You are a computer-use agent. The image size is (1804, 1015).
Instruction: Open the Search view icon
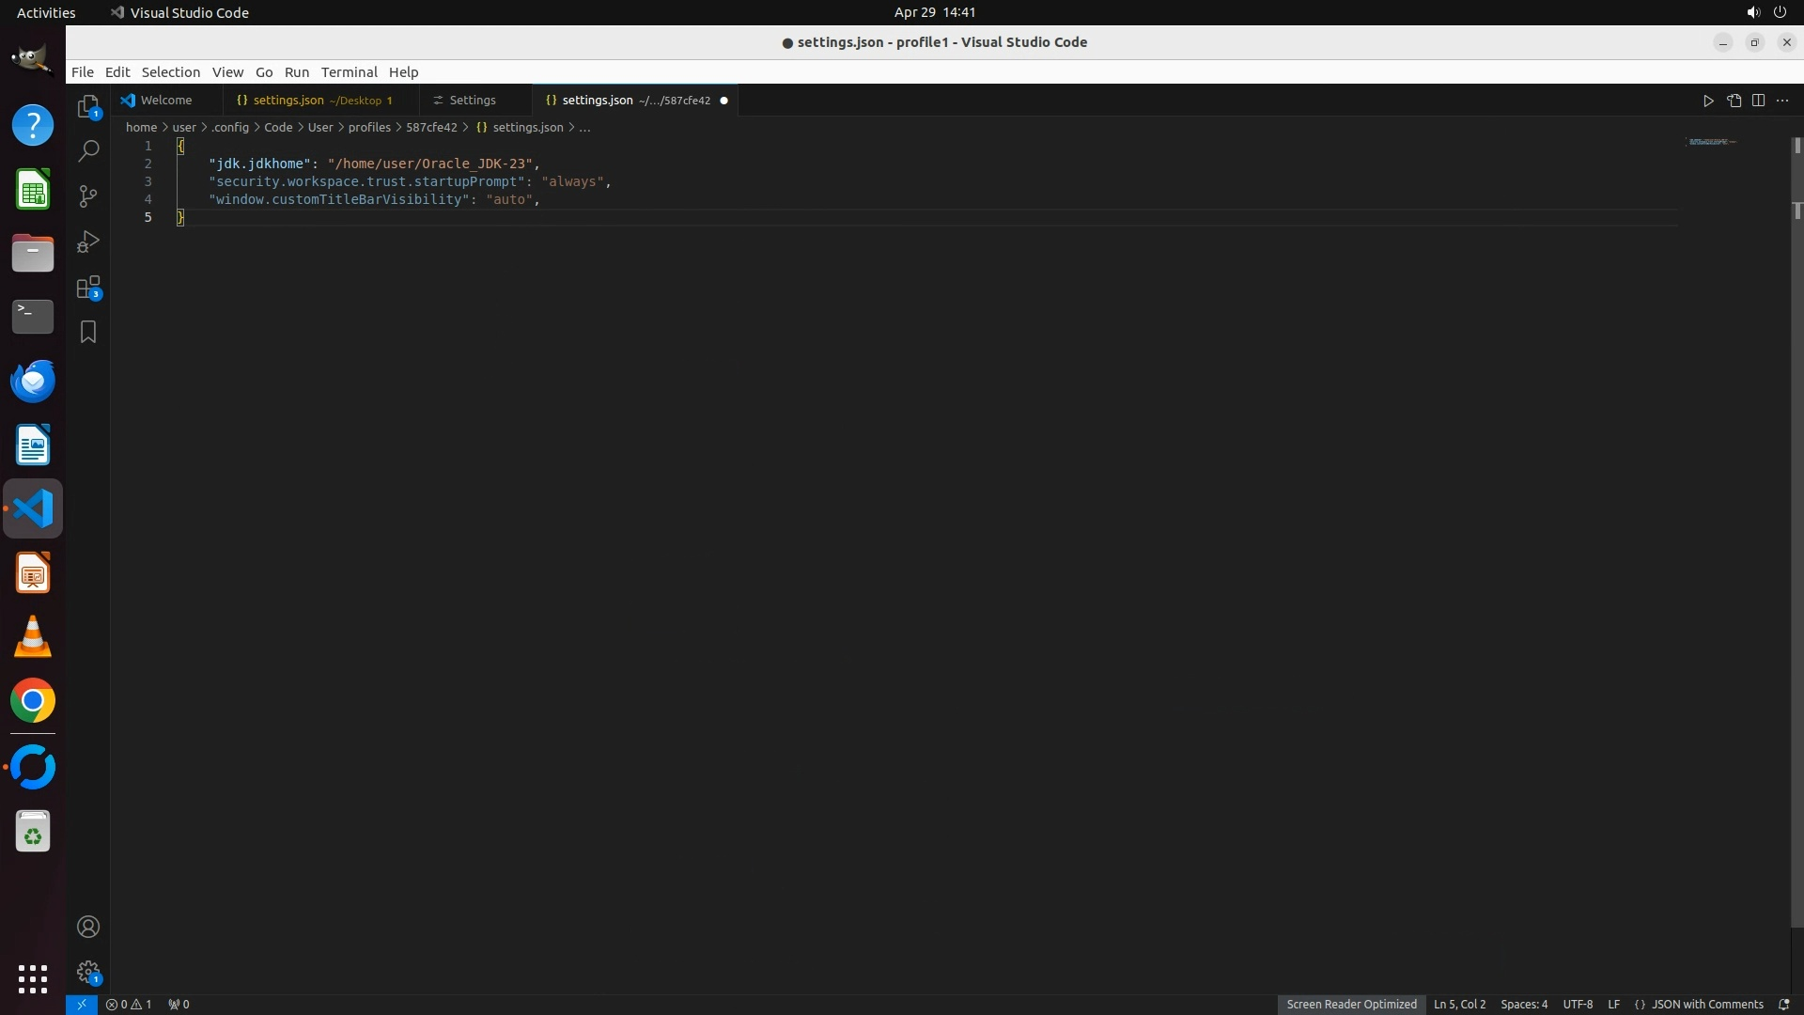(x=88, y=150)
